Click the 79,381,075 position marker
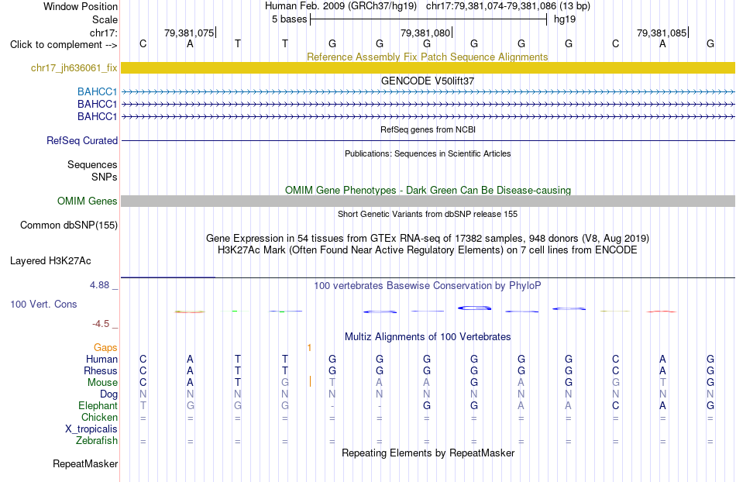 [x=189, y=33]
